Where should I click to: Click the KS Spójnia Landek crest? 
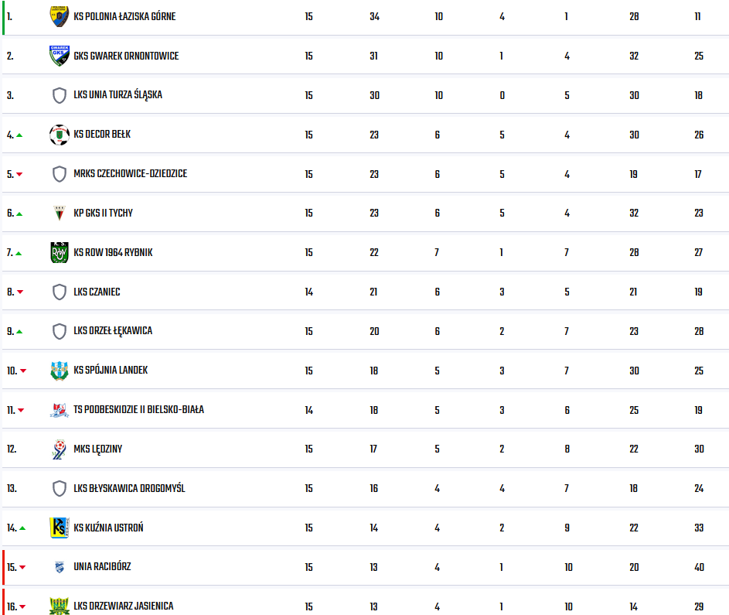59,371
